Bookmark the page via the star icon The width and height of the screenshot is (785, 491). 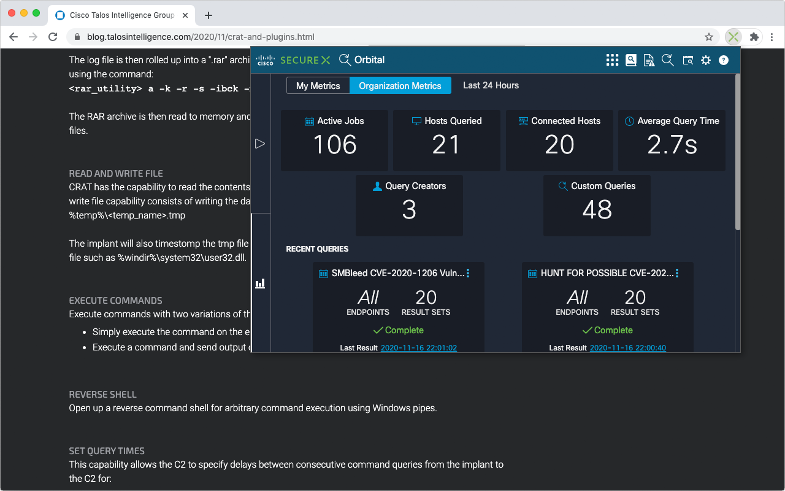[708, 37]
